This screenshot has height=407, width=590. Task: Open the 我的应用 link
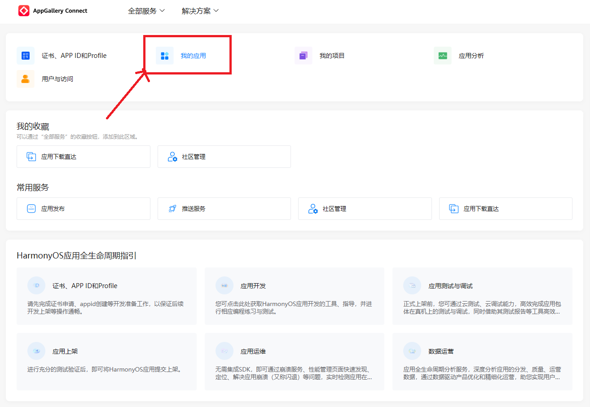(193, 56)
